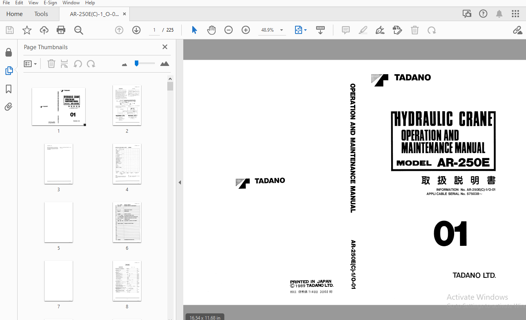Close the AR-250E(C) document tab
The height and width of the screenshot is (320, 526).
pyautogui.click(x=125, y=14)
